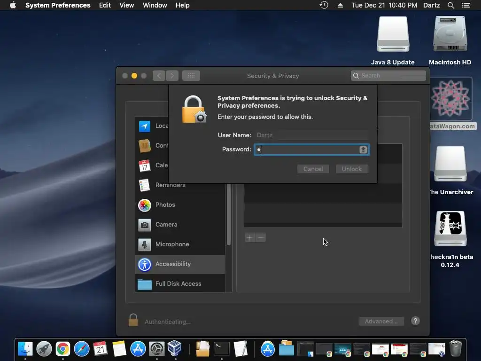Open Calendar from the Dock
The height and width of the screenshot is (361, 481).
coord(101,349)
